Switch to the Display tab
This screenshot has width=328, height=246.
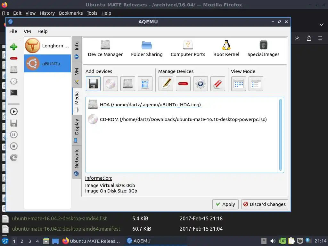pos(77,131)
